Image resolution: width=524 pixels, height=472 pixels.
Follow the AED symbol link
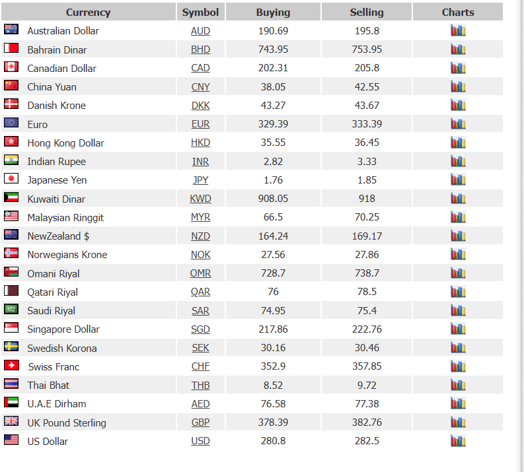(200, 404)
